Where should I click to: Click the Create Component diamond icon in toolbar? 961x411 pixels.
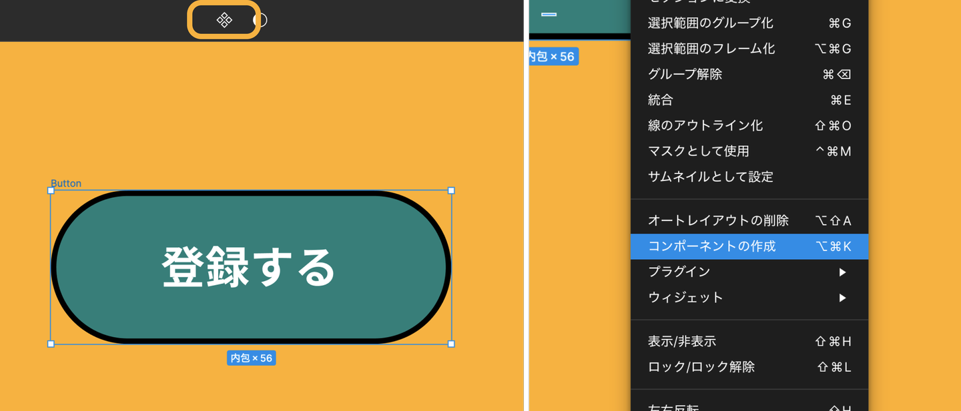click(x=224, y=20)
